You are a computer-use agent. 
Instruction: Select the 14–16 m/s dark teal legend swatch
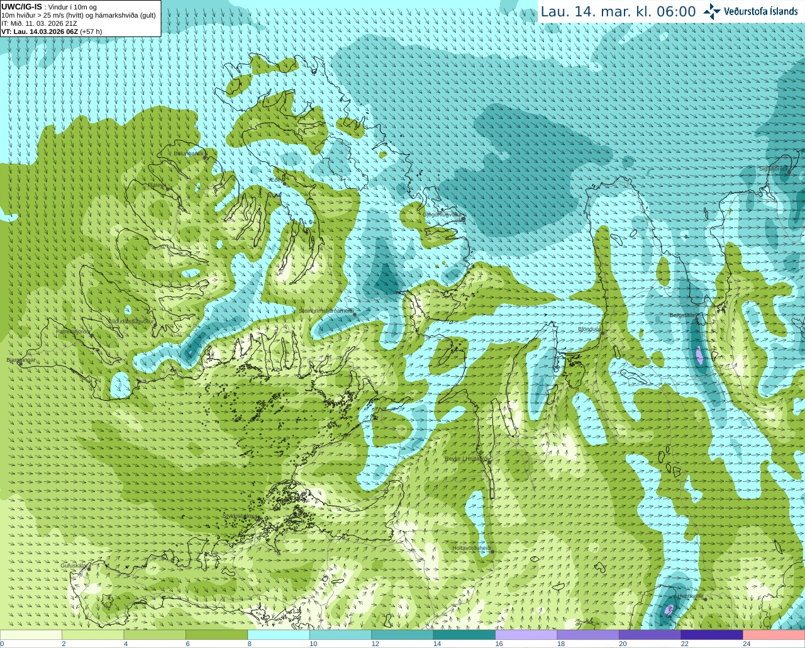coord(464,635)
